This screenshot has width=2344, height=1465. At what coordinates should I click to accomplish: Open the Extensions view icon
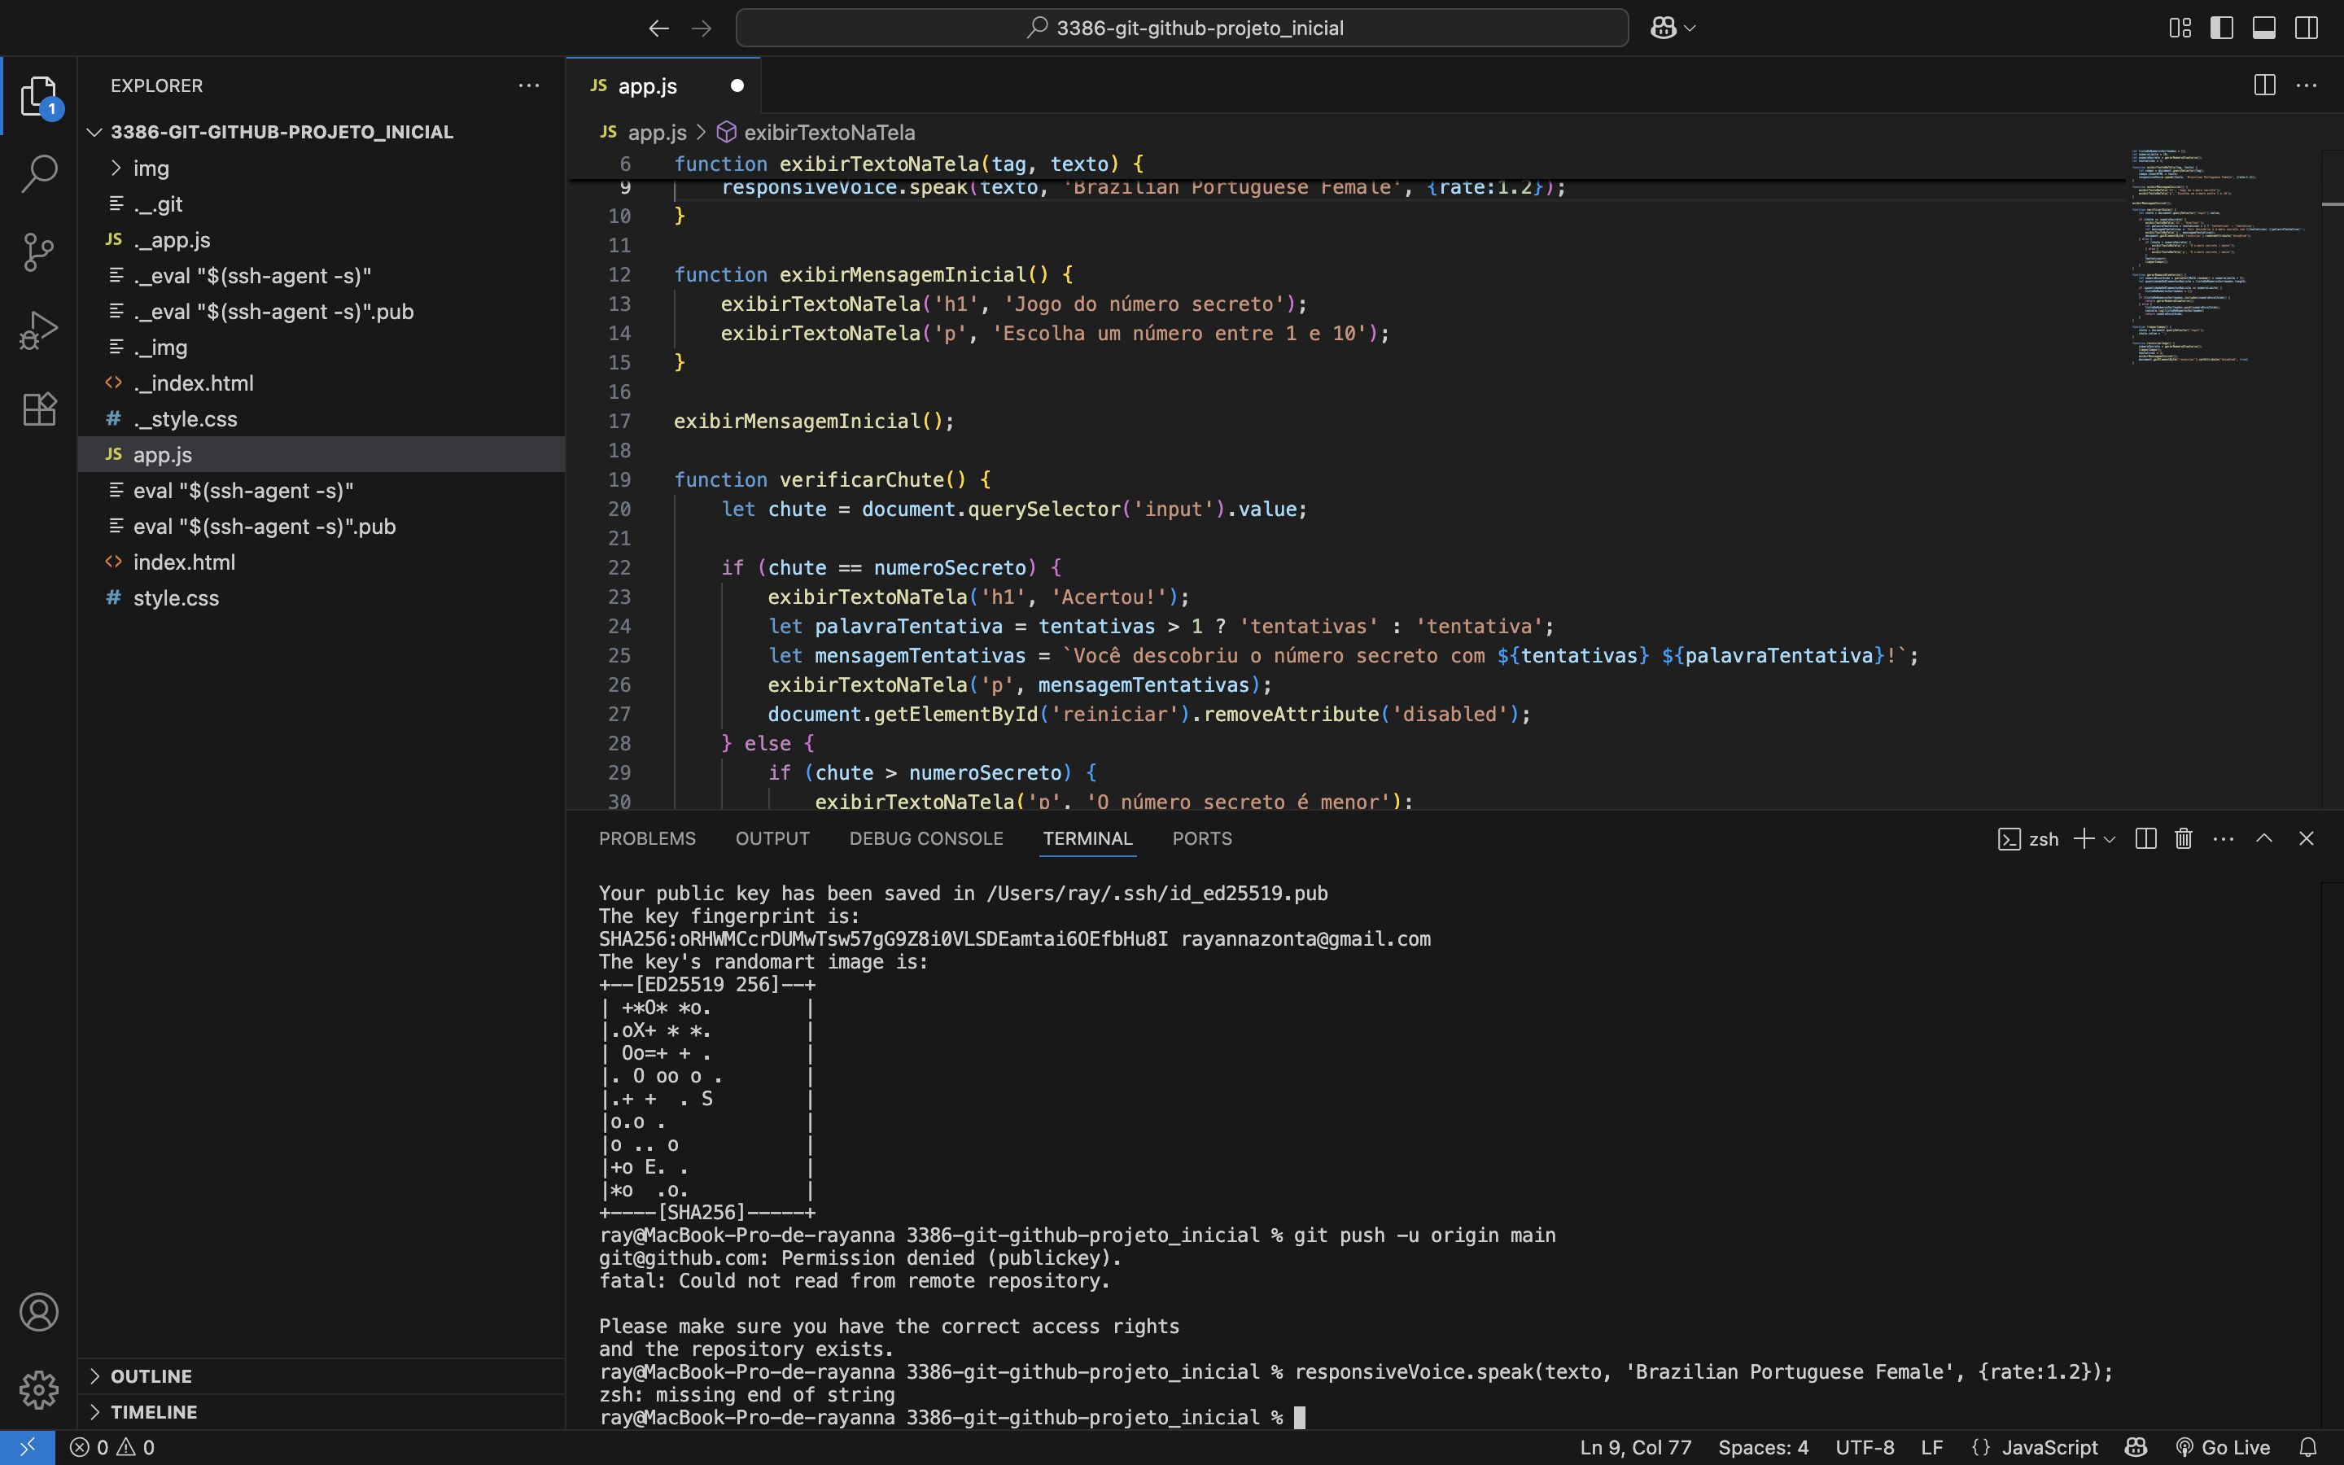click(39, 408)
